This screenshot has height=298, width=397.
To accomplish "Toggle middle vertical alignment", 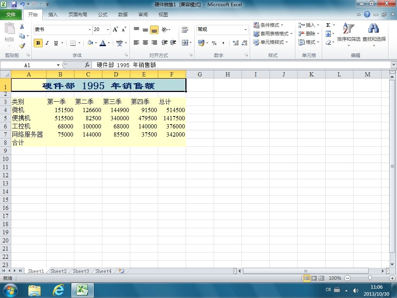I will click(x=145, y=29).
